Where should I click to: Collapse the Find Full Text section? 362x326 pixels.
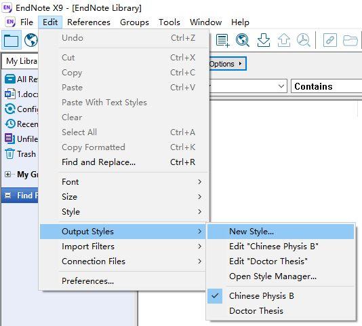8,196
